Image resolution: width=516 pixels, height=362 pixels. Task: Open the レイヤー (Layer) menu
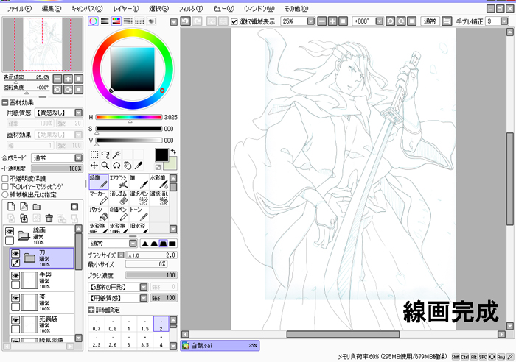[126, 8]
